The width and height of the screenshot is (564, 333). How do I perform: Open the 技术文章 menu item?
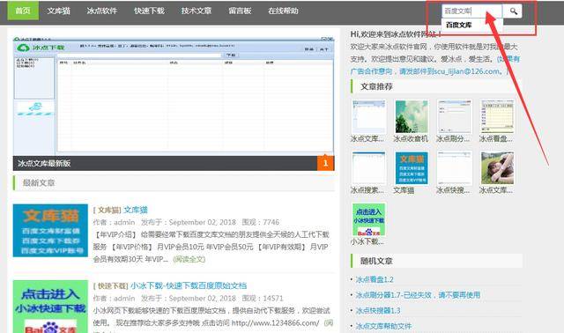point(197,11)
